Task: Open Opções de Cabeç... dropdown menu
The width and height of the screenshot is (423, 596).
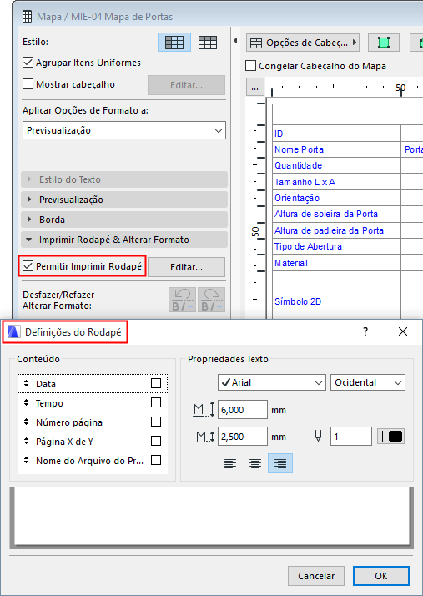Action: [303, 43]
